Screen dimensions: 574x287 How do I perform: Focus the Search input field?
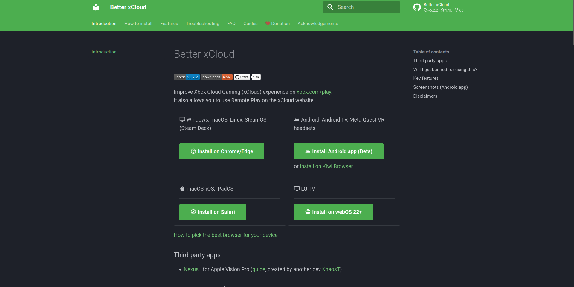[x=361, y=7]
